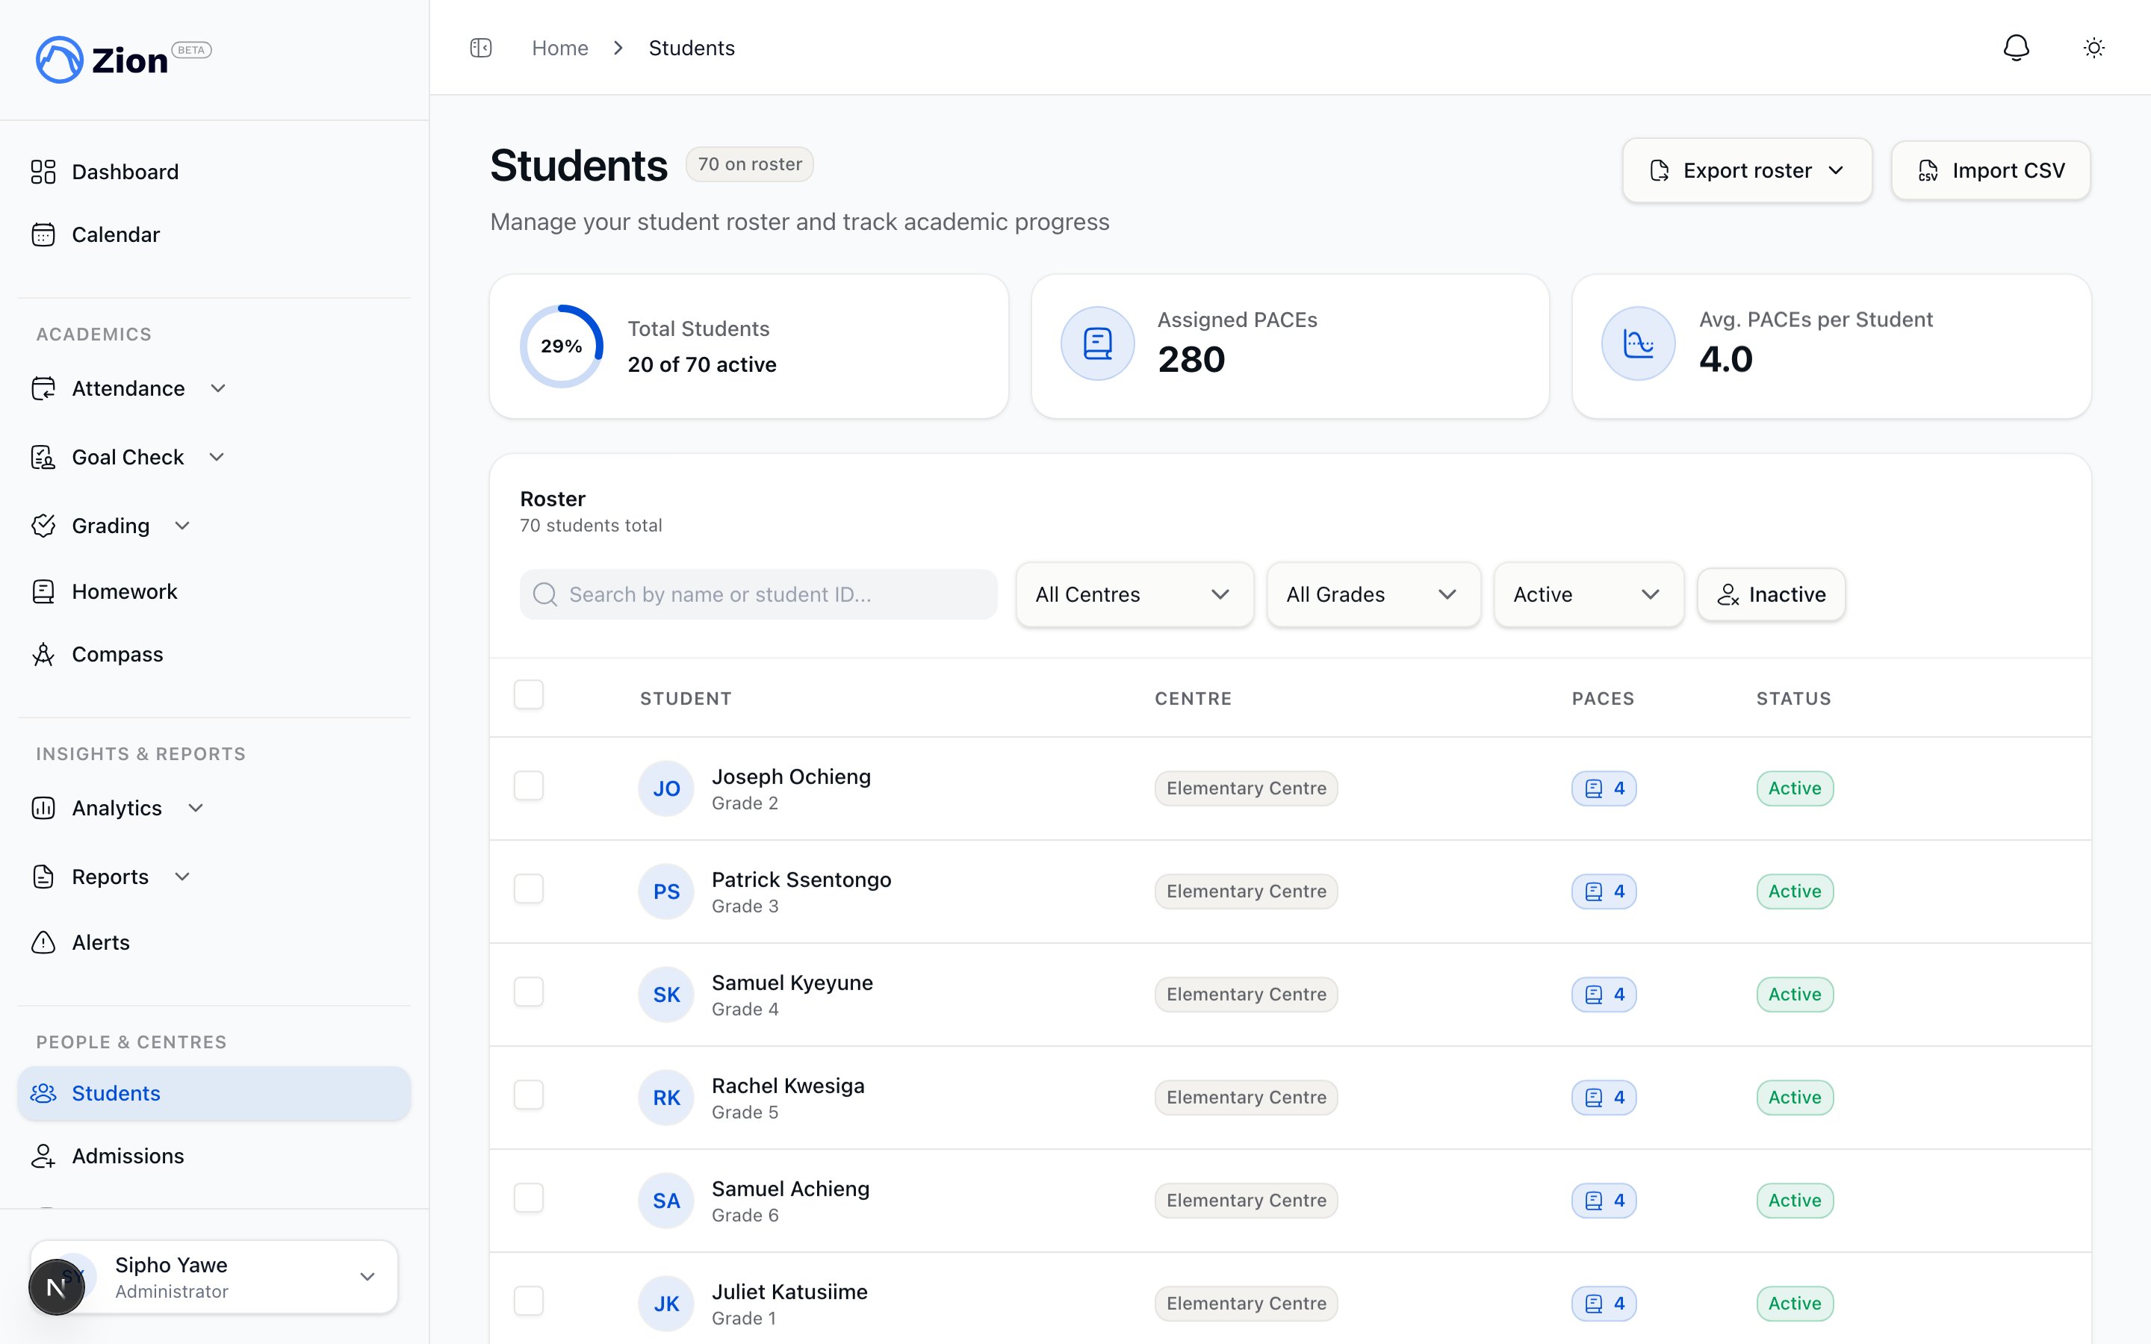Click the search by name input field
This screenshot has width=2151, height=1344.
click(758, 594)
